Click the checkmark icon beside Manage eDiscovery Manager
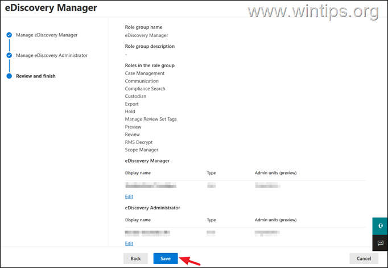 pyautogui.click(x=9, y=35)
